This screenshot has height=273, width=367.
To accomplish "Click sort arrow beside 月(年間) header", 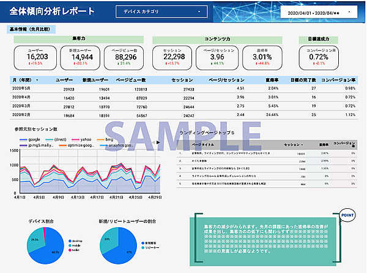I will pyautogui.click(x=37, y=80).
